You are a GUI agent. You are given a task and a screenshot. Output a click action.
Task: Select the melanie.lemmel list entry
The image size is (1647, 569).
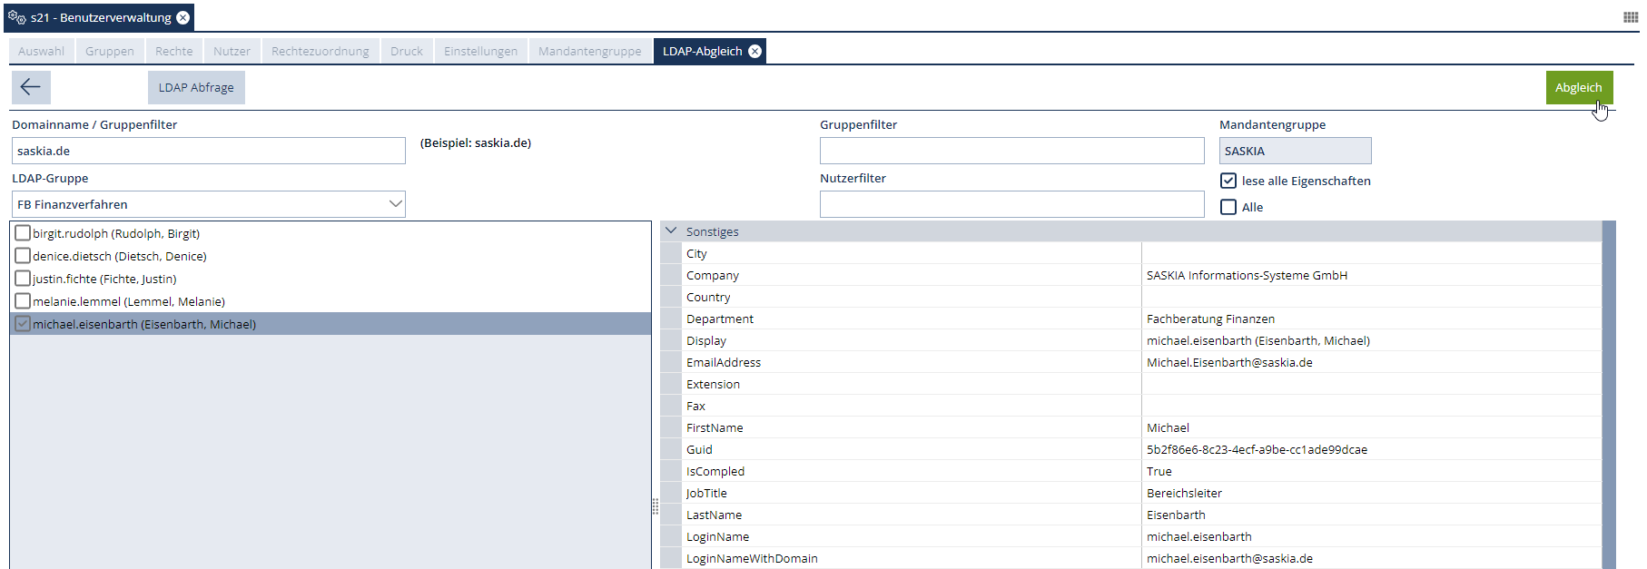point(129,301)
